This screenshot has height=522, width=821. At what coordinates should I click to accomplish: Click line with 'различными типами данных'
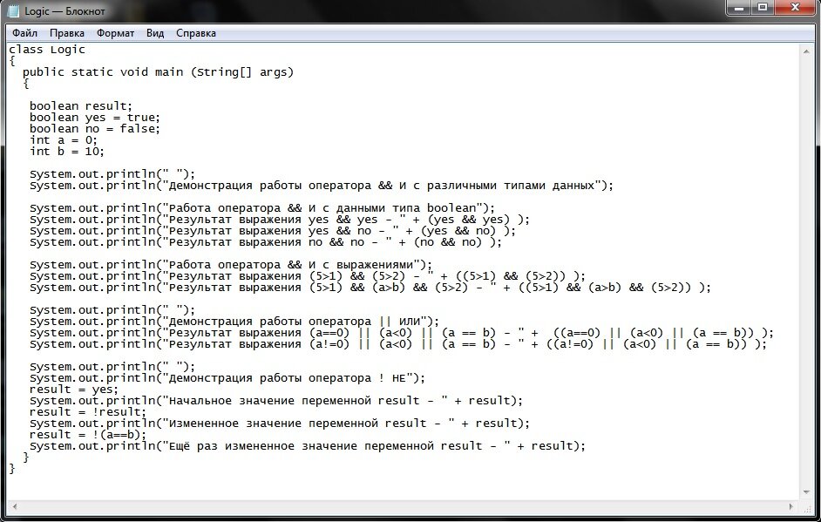click(x=322, y=186)
